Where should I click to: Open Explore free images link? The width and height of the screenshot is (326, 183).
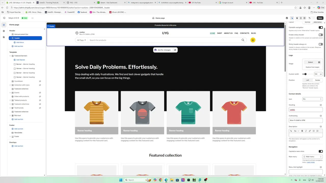pos(313,67)
